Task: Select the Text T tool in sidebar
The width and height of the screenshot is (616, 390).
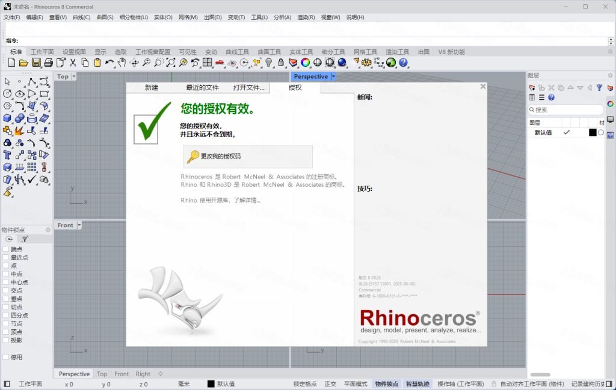Action: coord(7,155)
